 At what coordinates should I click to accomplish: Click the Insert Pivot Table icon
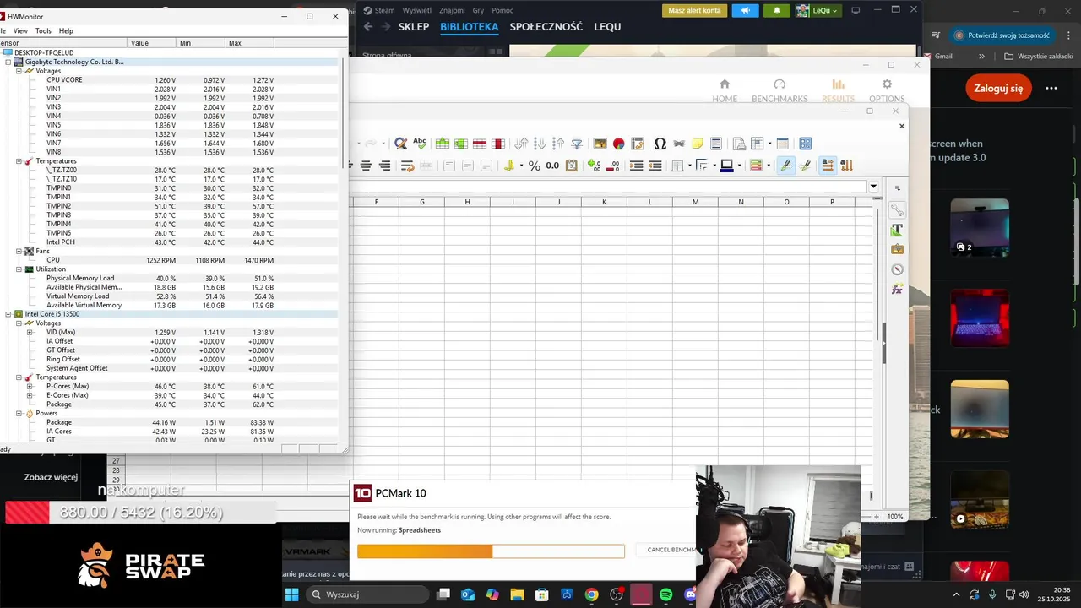coord(638,144)
